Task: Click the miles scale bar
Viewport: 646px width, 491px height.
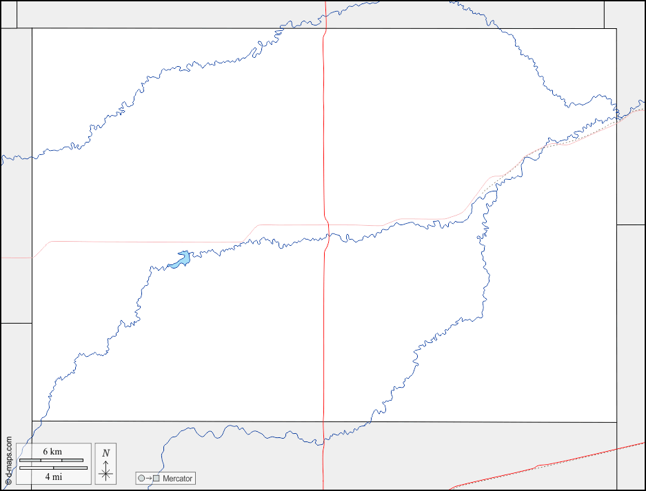Action: pos(53,468)
